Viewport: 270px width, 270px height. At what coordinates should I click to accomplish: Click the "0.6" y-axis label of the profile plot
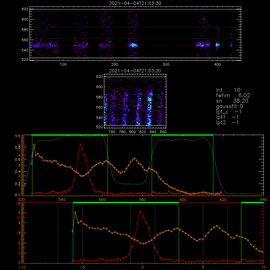pos(18,160)
